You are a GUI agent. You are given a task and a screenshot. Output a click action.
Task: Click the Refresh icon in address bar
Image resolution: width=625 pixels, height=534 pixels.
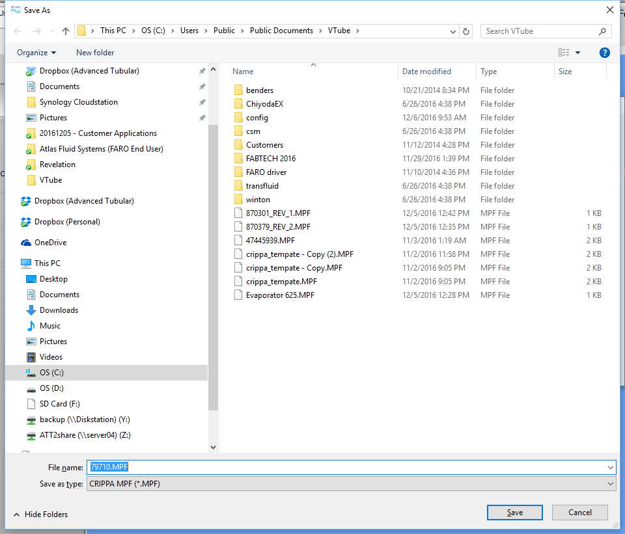(466, 31)
